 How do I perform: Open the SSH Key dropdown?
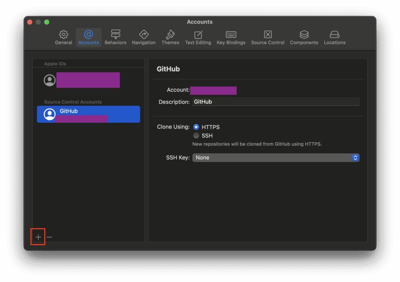[x=276, y=157]
